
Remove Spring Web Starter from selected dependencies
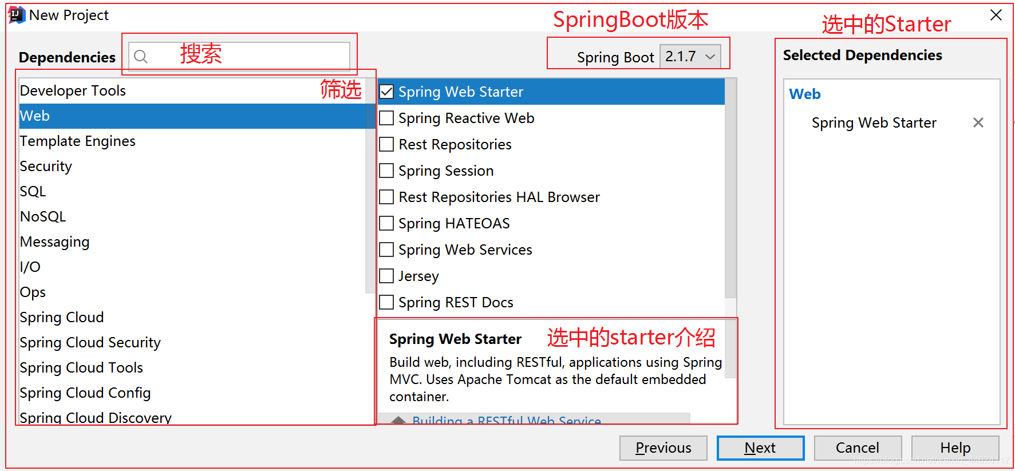pos(978,122)
